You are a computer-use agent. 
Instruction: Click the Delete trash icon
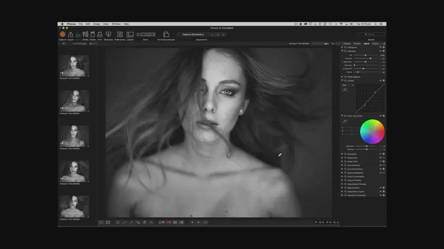(x=93, y=34)
